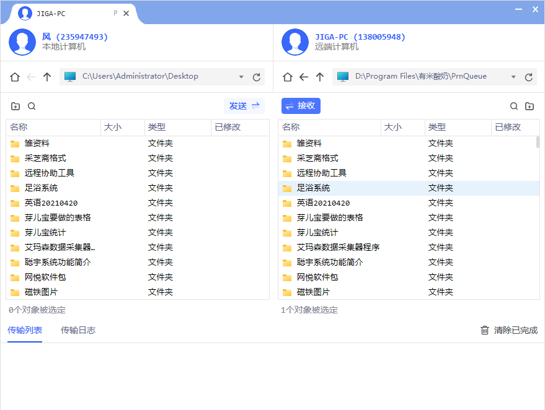Select local folder 采芝斋格式
This screenshot has width=545, height=410.
click(137, 159)
